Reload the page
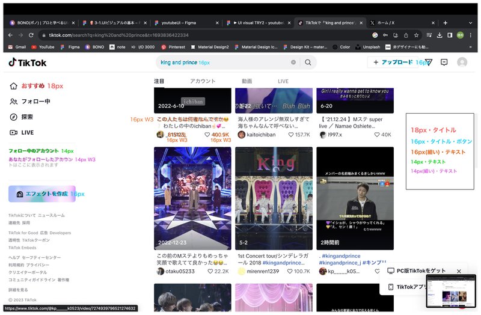 (31, 35)
